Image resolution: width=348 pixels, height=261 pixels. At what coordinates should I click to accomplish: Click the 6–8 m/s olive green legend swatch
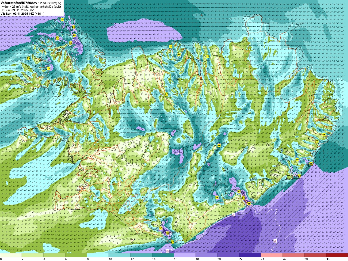[x=76, y=255]
